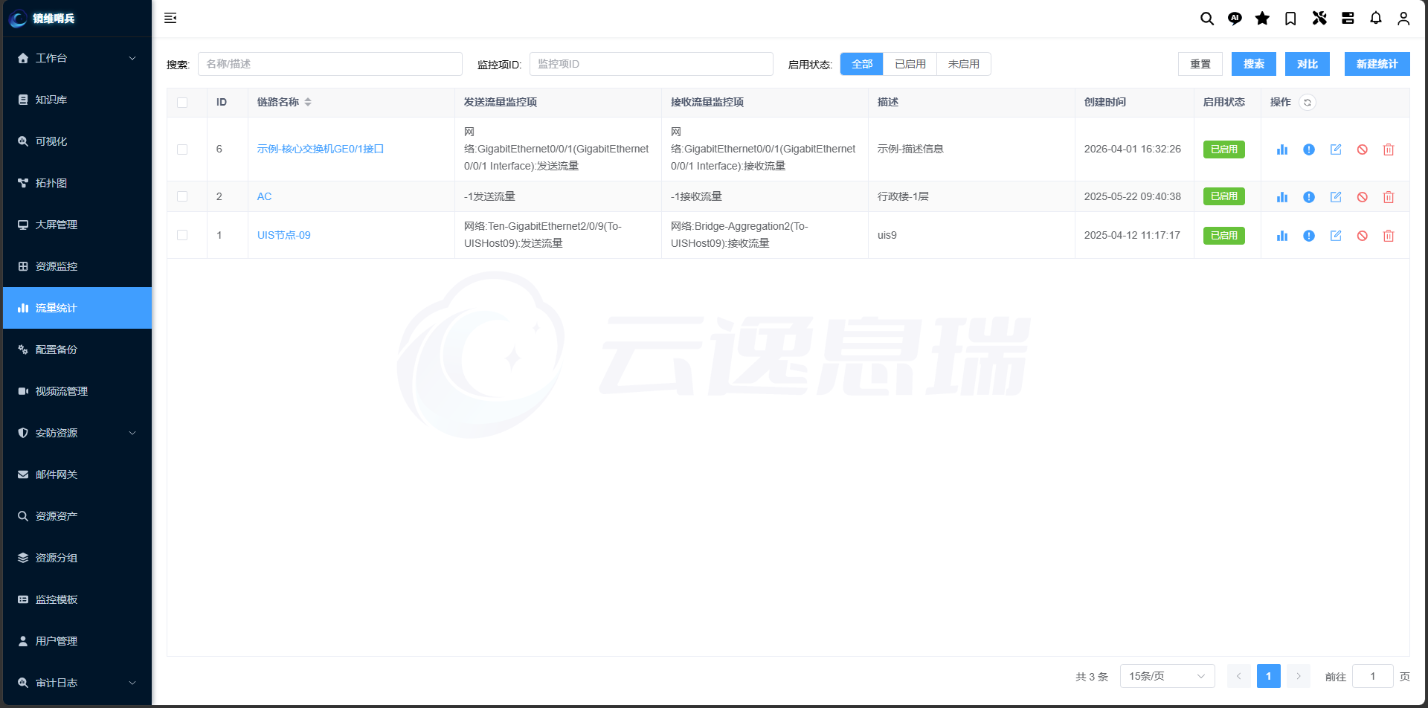
Task: Go to previous page arrow
Action: tap(1239, 676)
